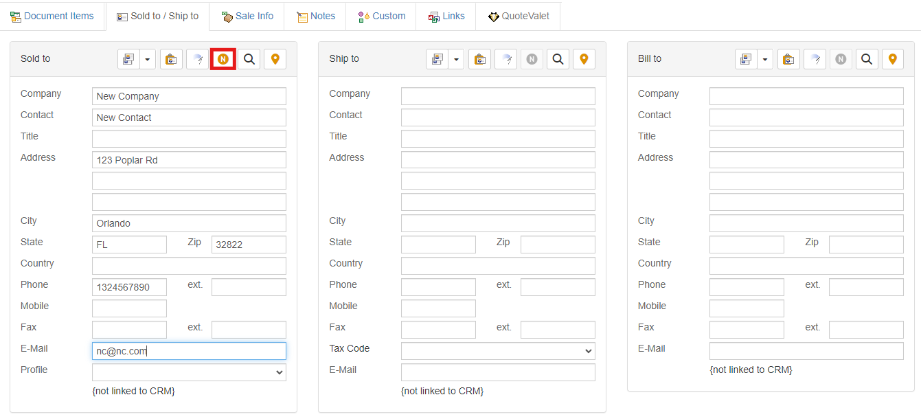Switch to the Document Items tab

tap(52, 16)
